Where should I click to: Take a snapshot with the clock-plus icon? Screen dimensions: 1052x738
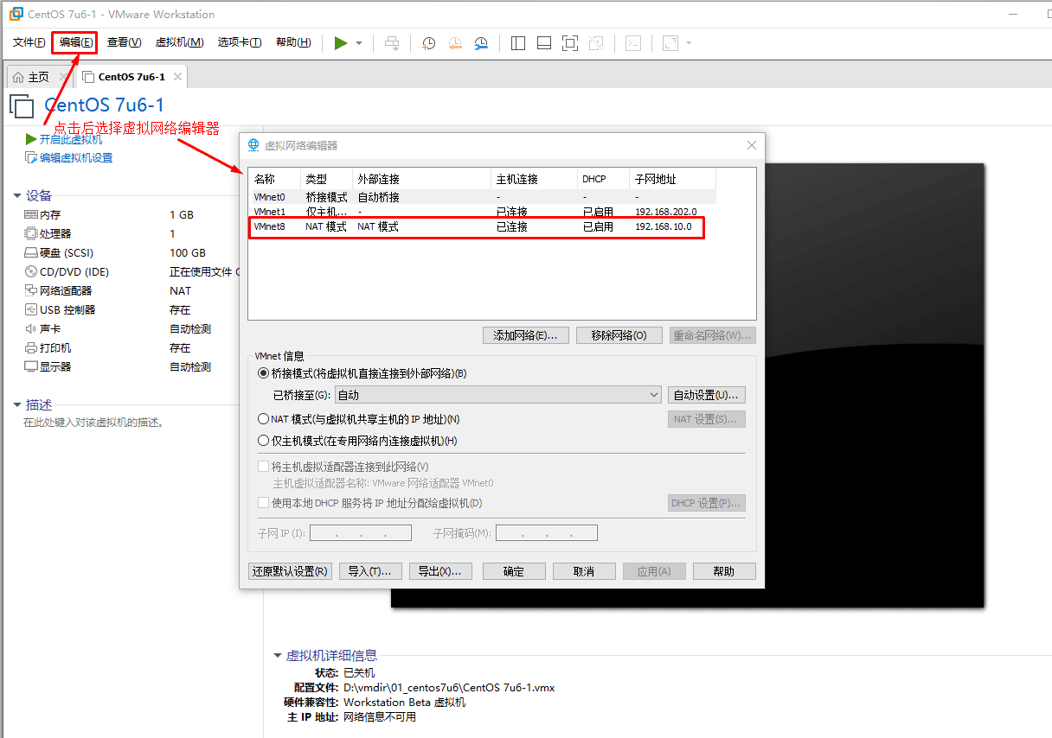428,43
